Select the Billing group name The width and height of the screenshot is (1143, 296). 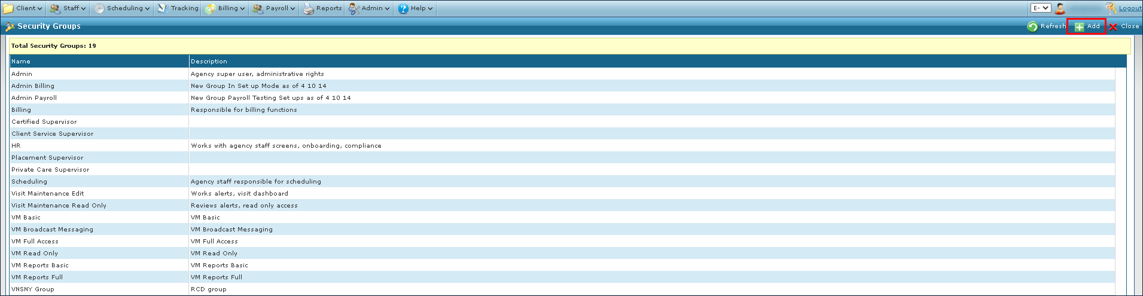click(21, 110)
